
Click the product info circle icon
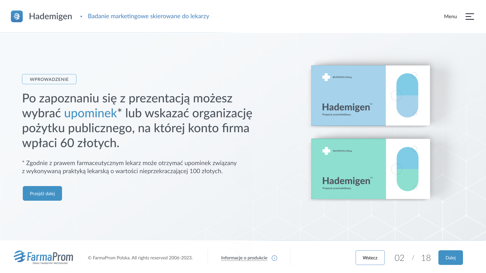(274, 258)
